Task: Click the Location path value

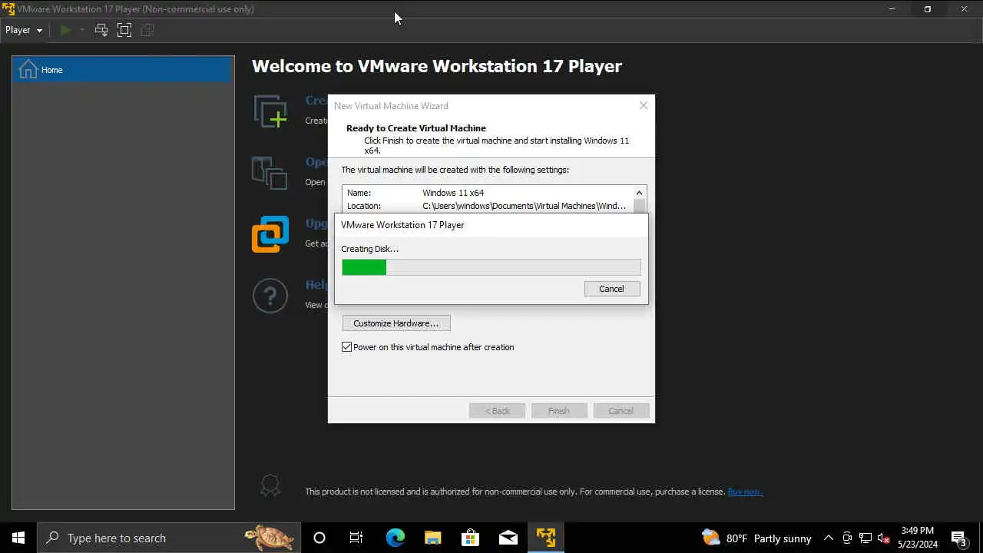Action: (x=525, y=206)
